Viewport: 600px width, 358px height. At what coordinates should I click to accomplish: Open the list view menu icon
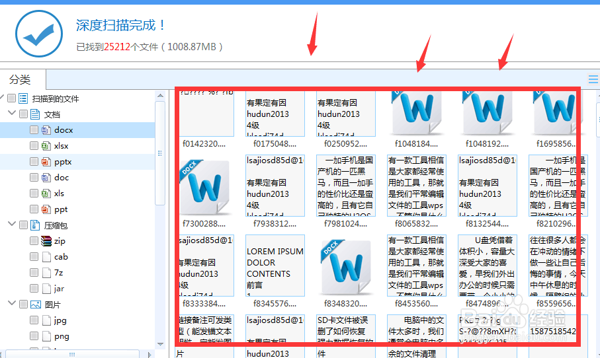593,79
